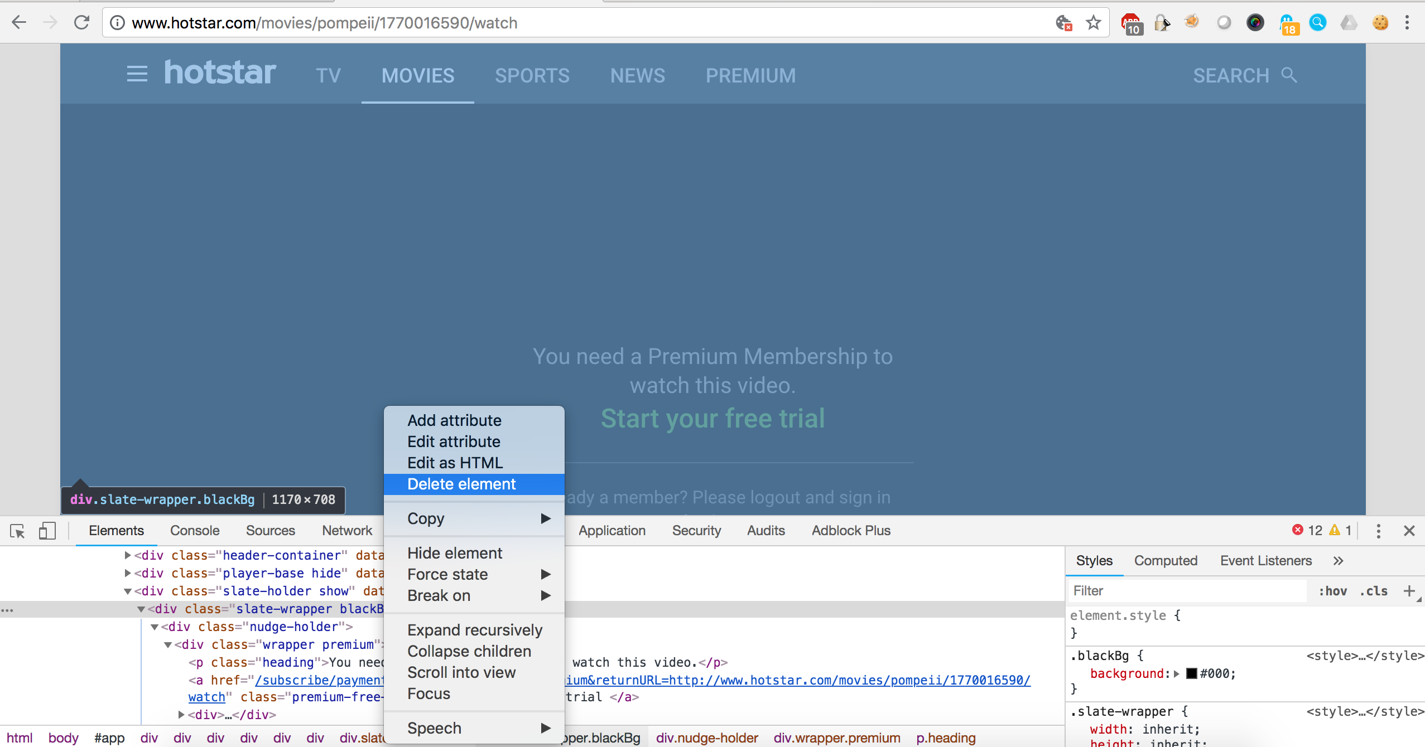Click the search magnifier icon on hotstar

click(x=1289, y=75)
